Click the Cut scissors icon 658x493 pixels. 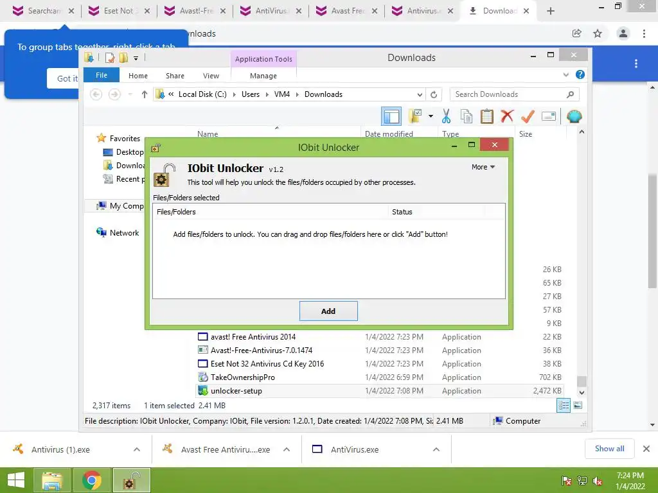pos(446,116)
